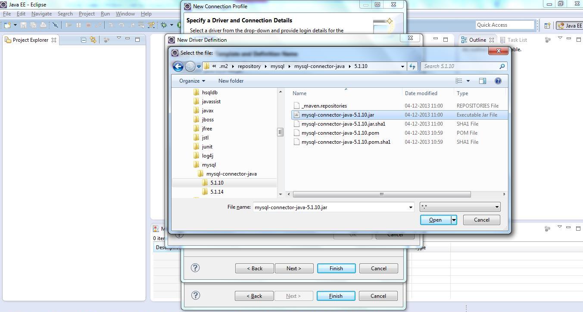Screen dimensions: 583x312
Task: Click the Terminate debug icon
Action: 88,25
